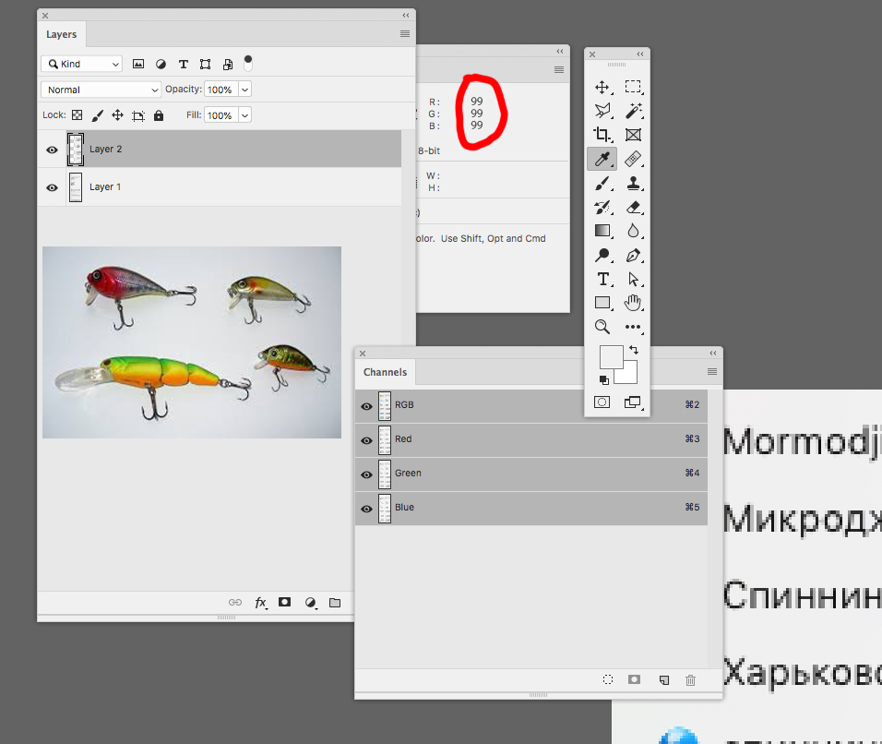This screenshot has height=744, width=882.
Task: Toggle prevent artboard auto-nesting lock
Action: coord(138,116)
